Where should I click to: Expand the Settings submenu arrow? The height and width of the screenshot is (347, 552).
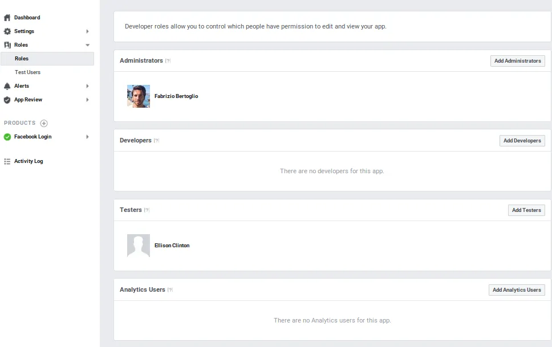[87, 31]
